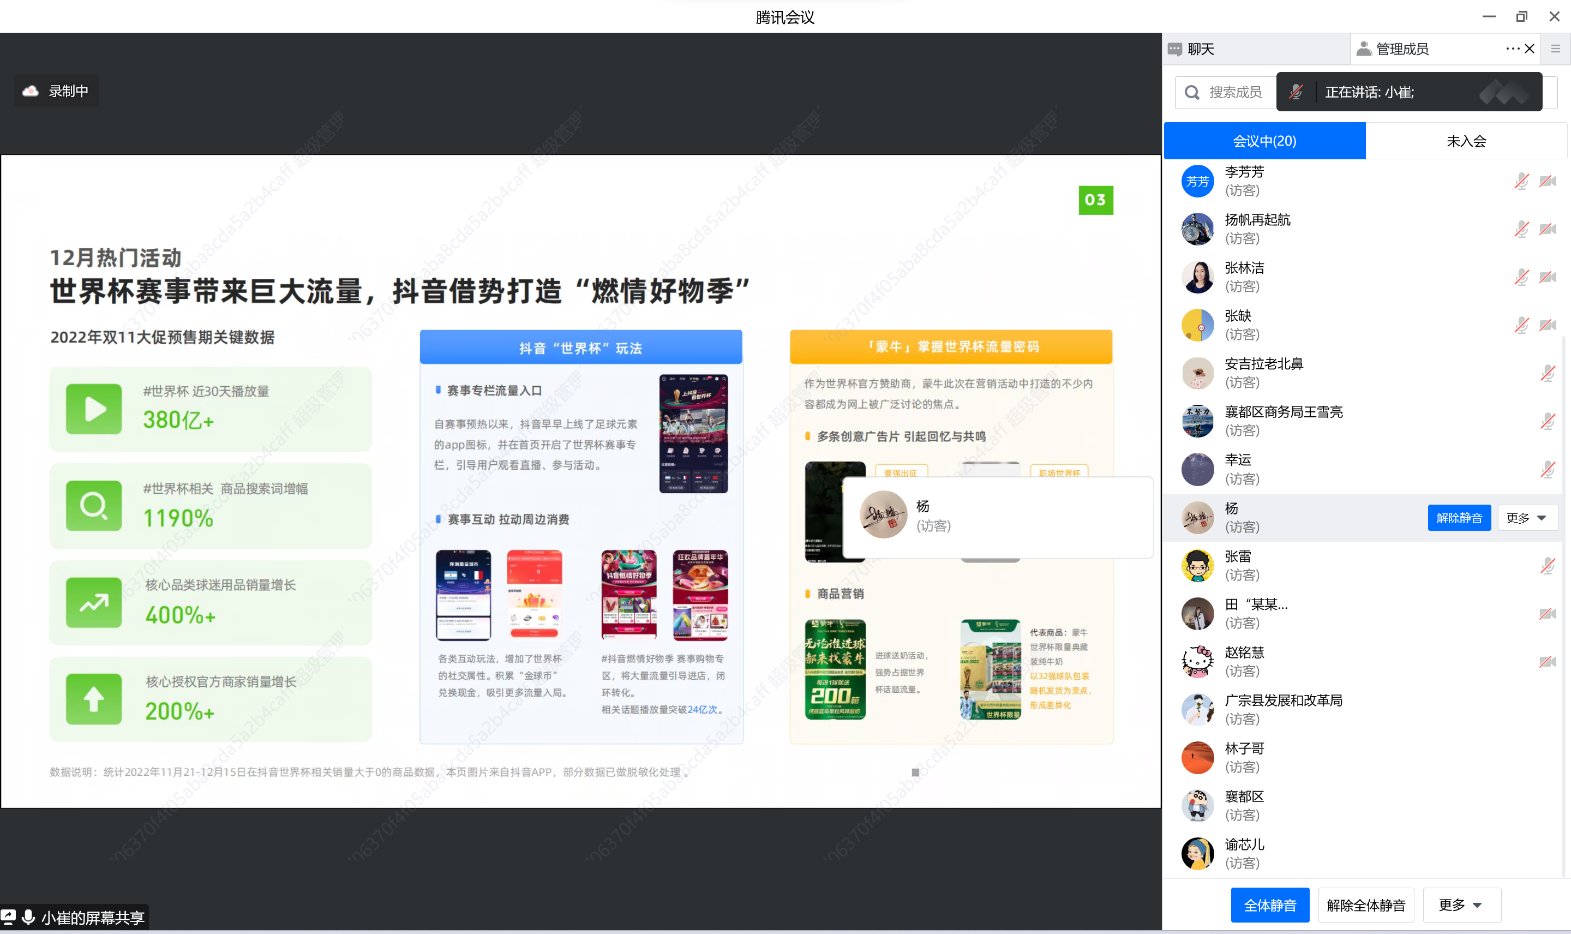Click 张缺's yellow-blue avatar

coord(1197,325)
